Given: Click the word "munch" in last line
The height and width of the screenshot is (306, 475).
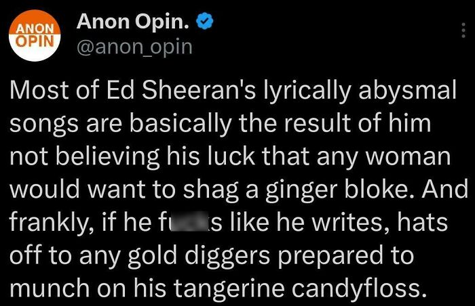Looking at the screenshot, I should pos(50,288).
